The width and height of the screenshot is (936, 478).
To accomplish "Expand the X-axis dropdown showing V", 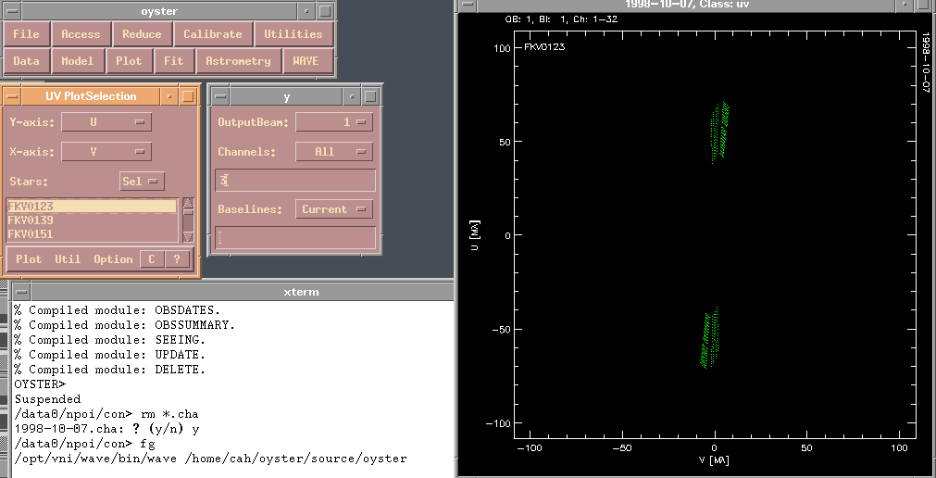I will point(106,151).
